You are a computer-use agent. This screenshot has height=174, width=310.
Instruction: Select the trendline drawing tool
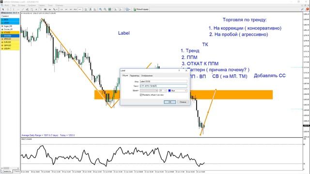23,9
